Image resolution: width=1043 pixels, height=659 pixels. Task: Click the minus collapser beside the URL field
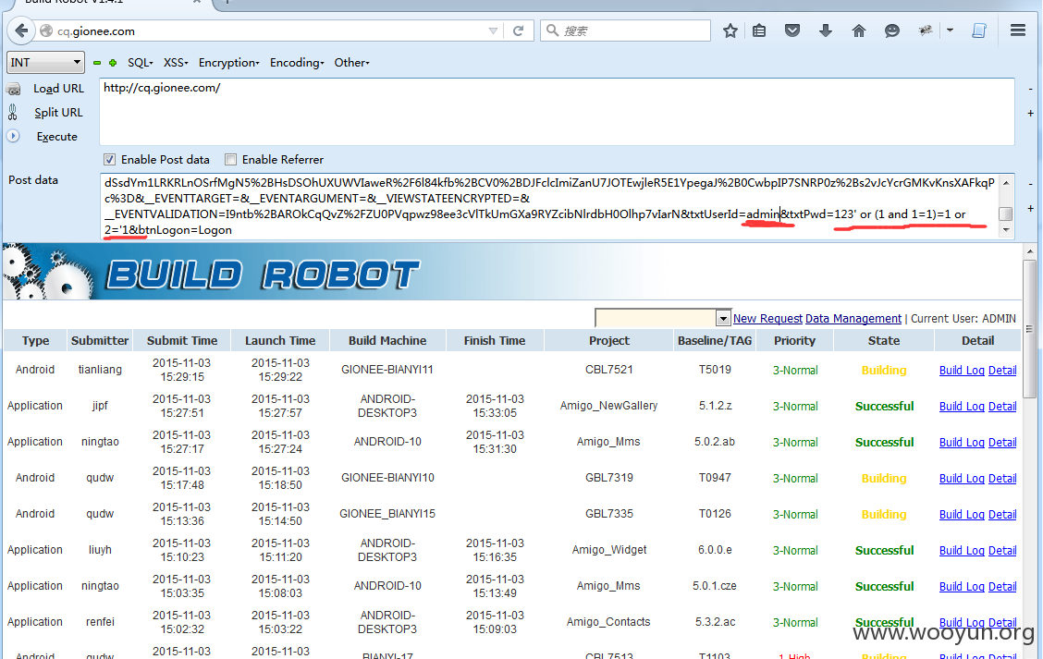click(1030, 89)
